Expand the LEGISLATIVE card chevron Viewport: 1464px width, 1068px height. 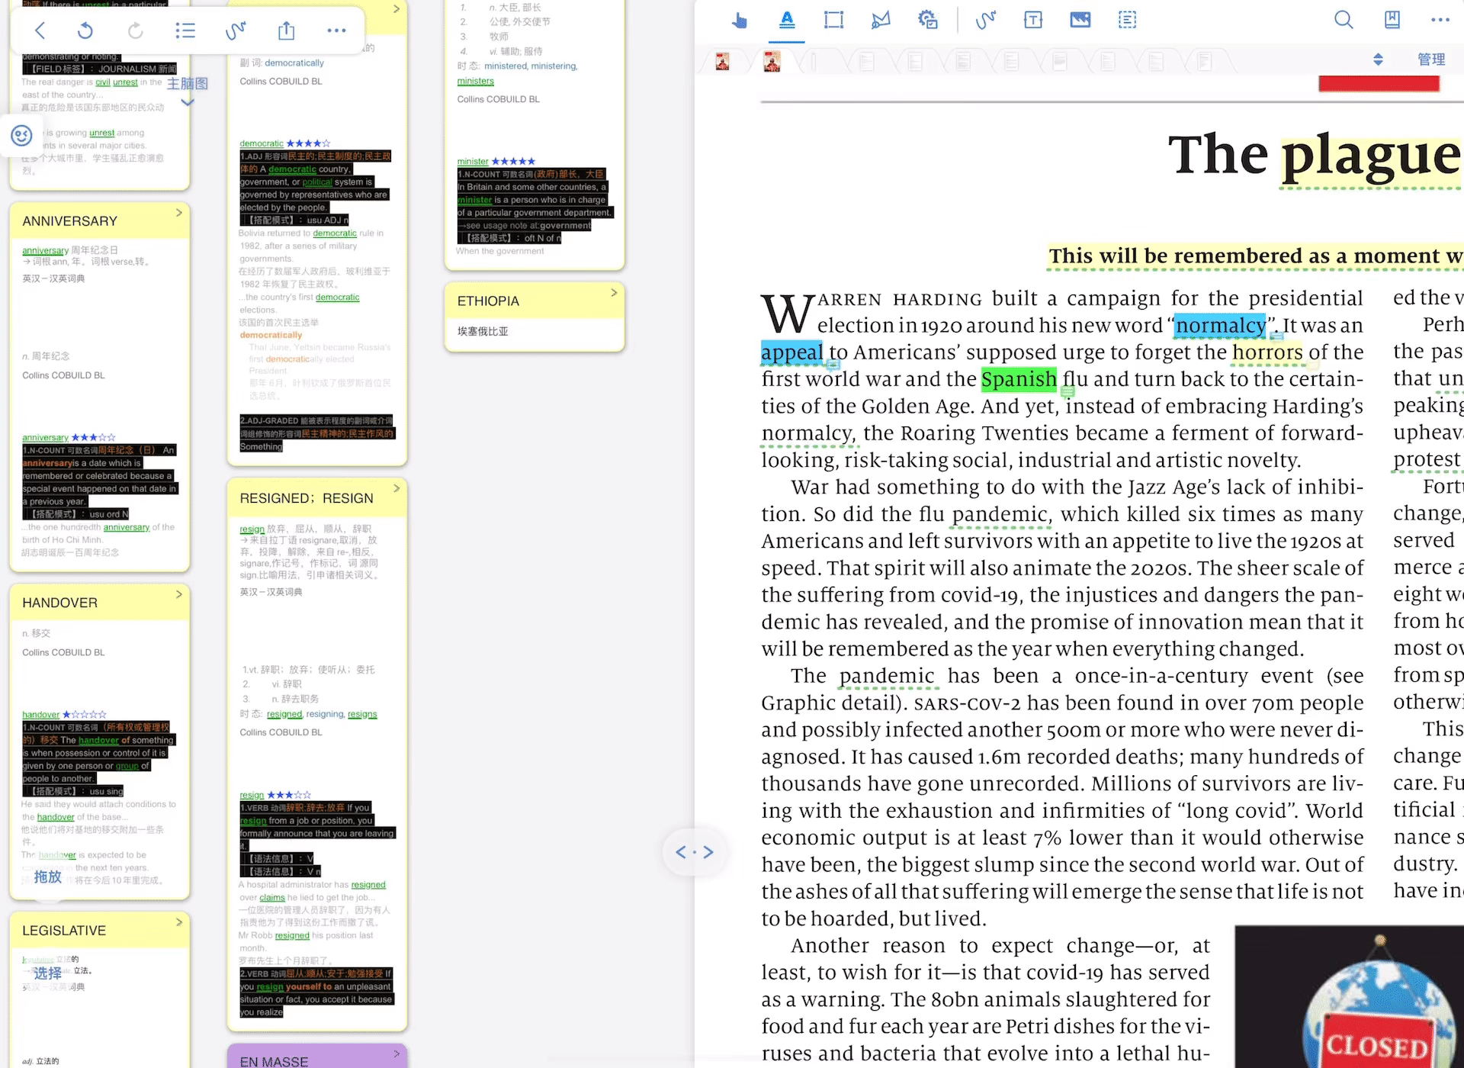[179, 922]
